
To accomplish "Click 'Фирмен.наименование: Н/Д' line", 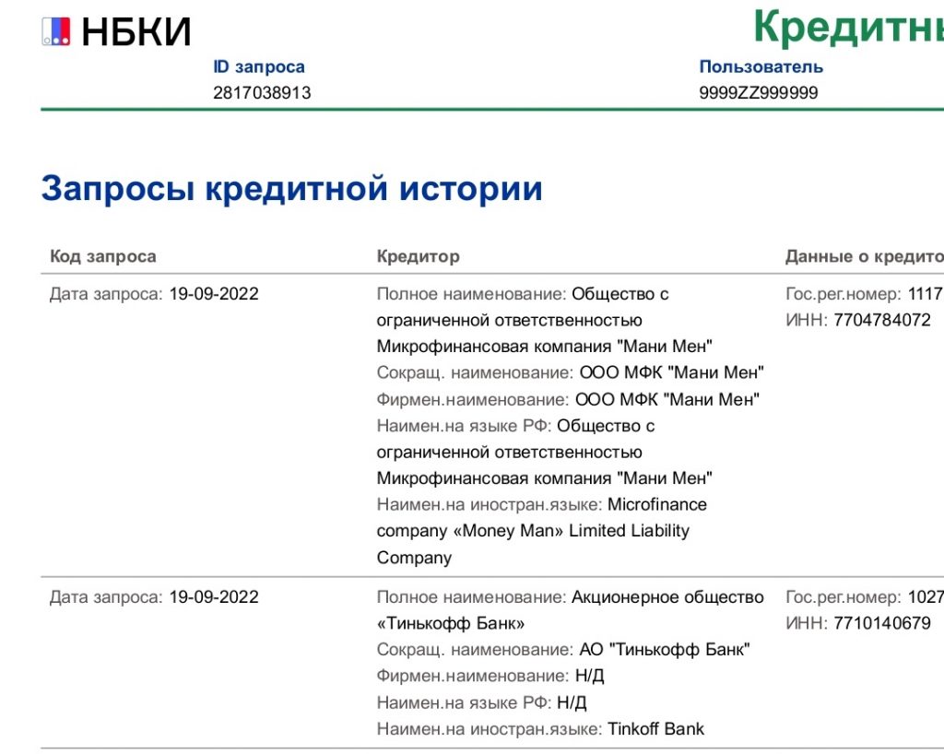I will pos(490,676).
